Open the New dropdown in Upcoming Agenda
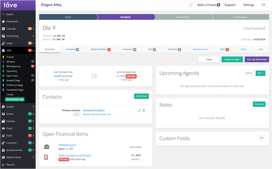 (260, 73)
